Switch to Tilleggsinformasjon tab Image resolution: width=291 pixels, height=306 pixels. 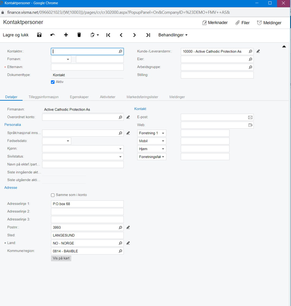[x=43, y=97]
